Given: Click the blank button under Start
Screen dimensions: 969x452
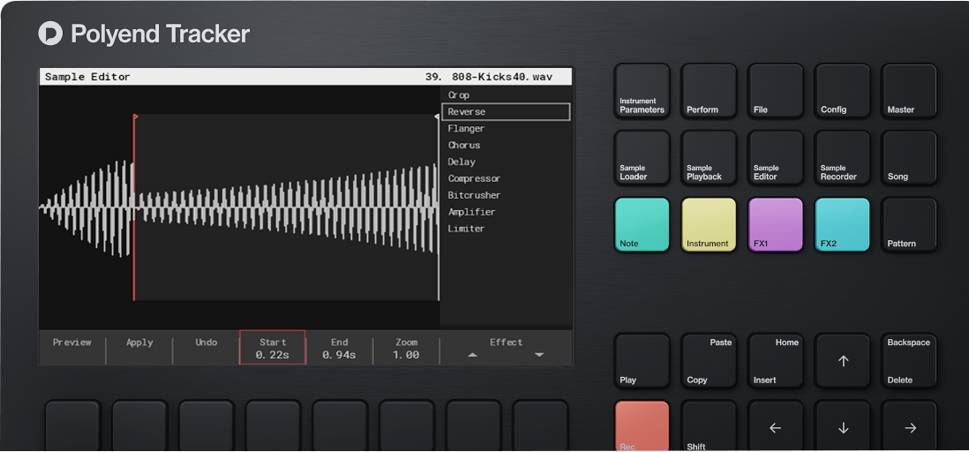Looking at the screenshot, I should 273,426.
